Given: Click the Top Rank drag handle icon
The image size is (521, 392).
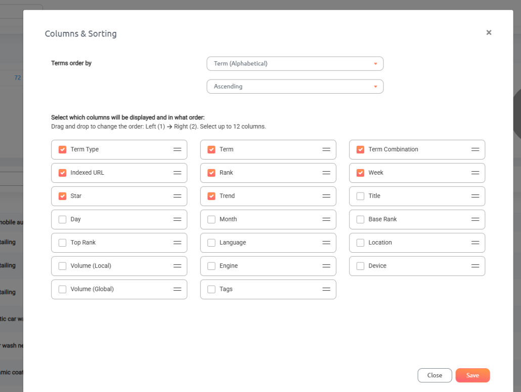Looking at the screenshot, I should click(x=178, y=243).
